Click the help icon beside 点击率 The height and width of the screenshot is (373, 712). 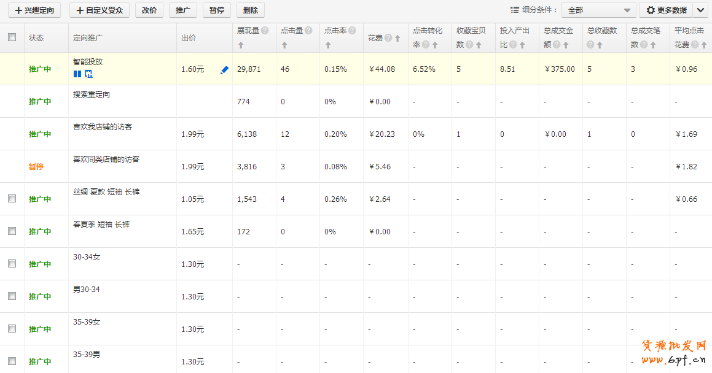[x=352, y=30]
